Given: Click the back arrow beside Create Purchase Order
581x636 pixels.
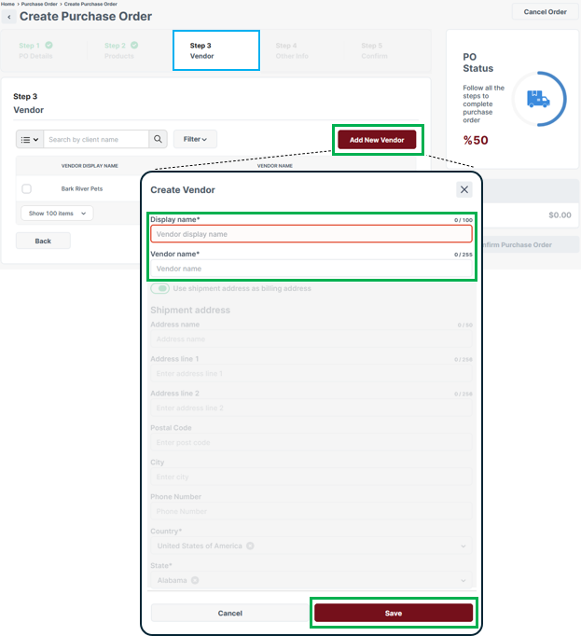Looking at the screenshot, I should pos(9,17).
